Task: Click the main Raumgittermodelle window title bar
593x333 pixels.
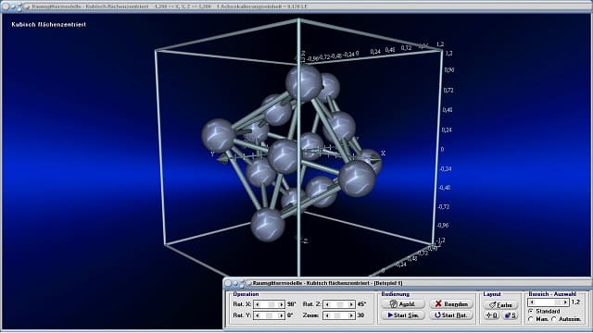Action: pyautogui.click(x=296, y=6)
